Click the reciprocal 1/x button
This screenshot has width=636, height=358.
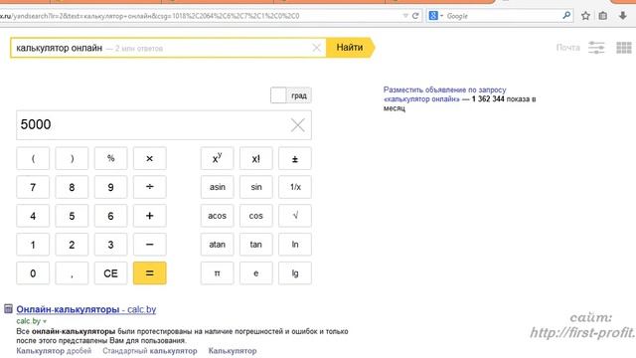[x=295, y=187]
